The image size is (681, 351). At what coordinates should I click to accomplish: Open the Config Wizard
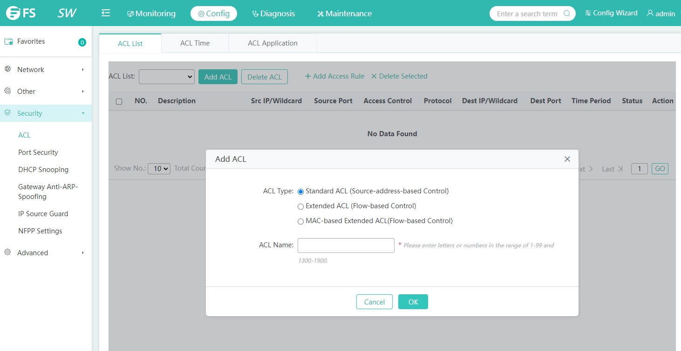pyautogui.click(x=611, y=13)
